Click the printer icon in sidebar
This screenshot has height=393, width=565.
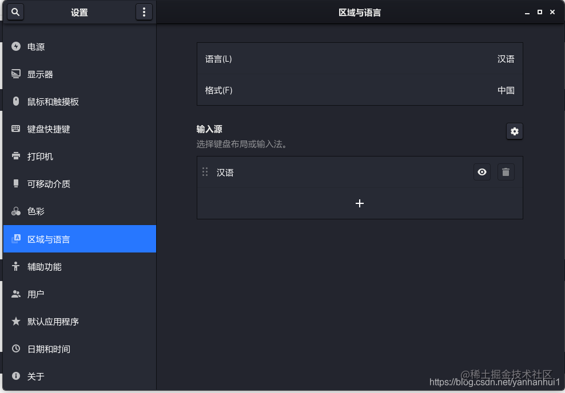16,156
